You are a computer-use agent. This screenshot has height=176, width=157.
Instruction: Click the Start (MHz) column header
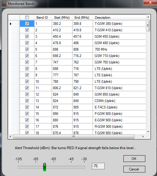pos(62,18)
